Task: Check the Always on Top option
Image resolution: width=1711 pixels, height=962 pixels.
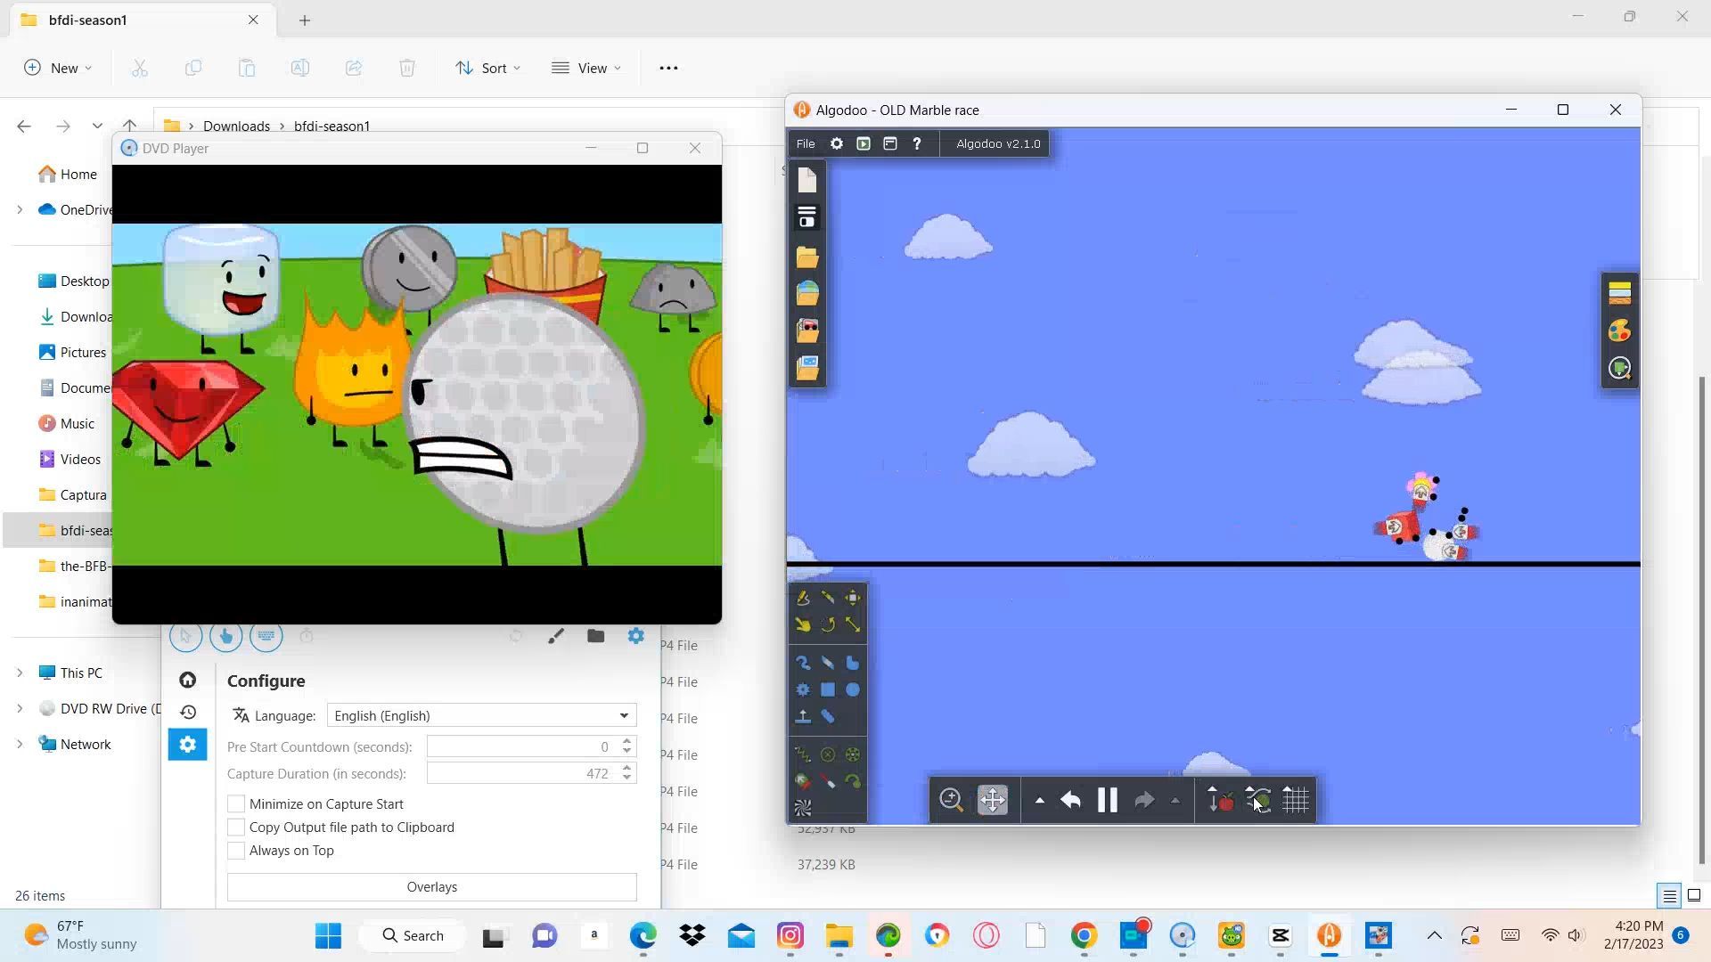Action: (x=236, y=850)
